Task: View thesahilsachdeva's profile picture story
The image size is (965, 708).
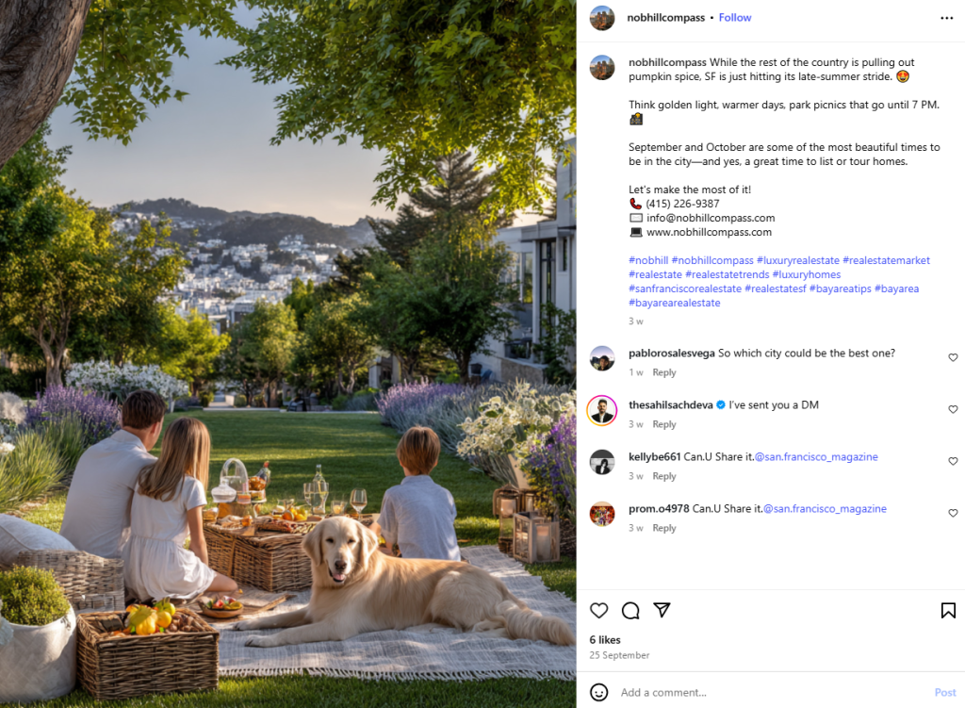Action: coord(602,410)
